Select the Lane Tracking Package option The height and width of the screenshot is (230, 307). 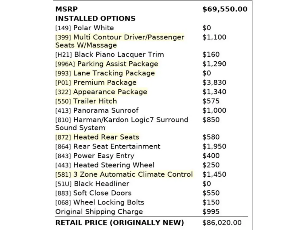coord(105,73)
